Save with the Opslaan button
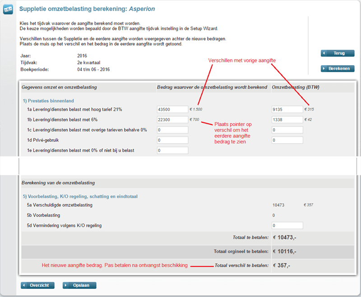Screen dimensions: 361x297 coord(79,285)
